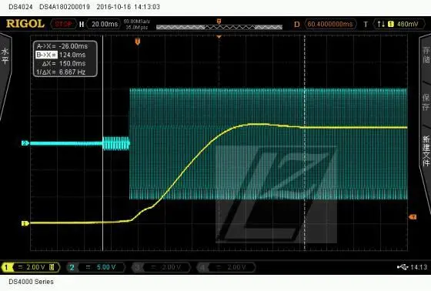This screenshot has height=291, width=431.
Task: Toggle channel 2 5.00 V label
Action: (x=96, y=267)
